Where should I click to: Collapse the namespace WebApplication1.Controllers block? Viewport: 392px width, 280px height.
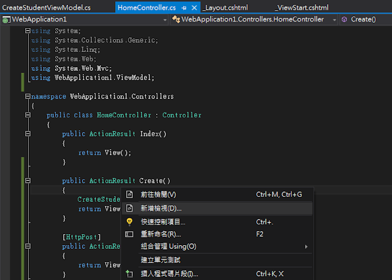[x=28, y=97]
